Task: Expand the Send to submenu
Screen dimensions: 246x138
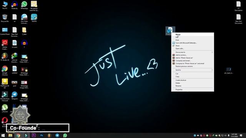Action: coord(193,70)
